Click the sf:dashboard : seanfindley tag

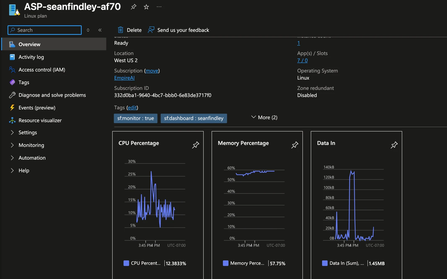click(194, 118)
